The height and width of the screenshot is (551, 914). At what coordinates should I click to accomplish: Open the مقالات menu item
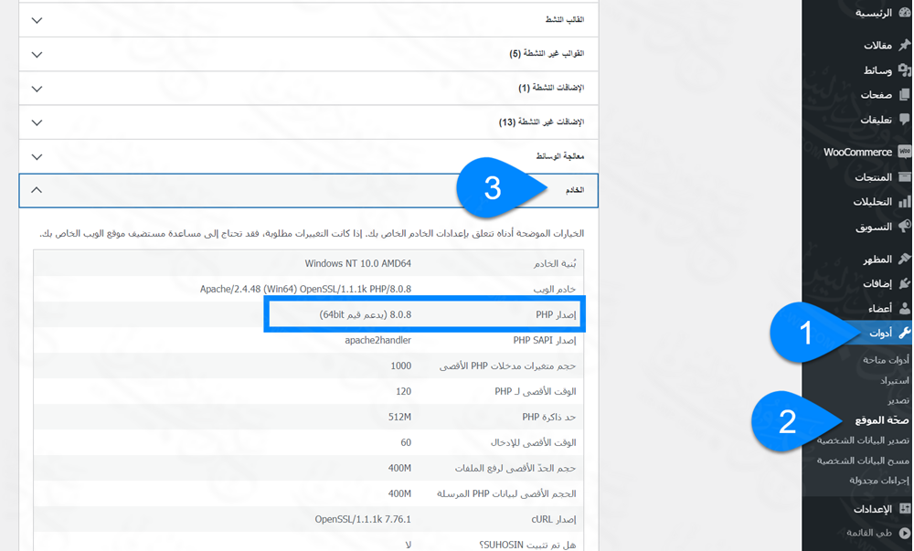click(x=877, y=45)
